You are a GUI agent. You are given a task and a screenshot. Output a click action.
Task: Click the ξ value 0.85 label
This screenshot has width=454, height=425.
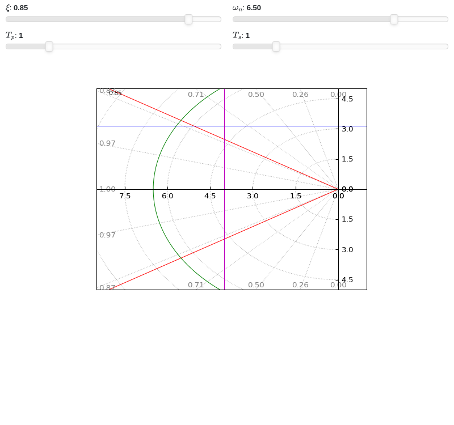21,8
